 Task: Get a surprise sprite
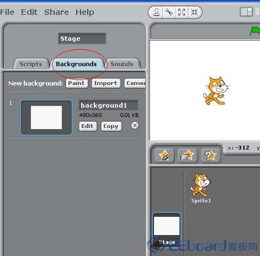pyautogui.click(x=210, y=156)
